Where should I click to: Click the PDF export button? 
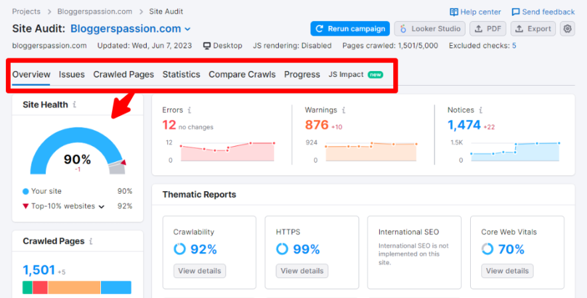tap(488, 29)
